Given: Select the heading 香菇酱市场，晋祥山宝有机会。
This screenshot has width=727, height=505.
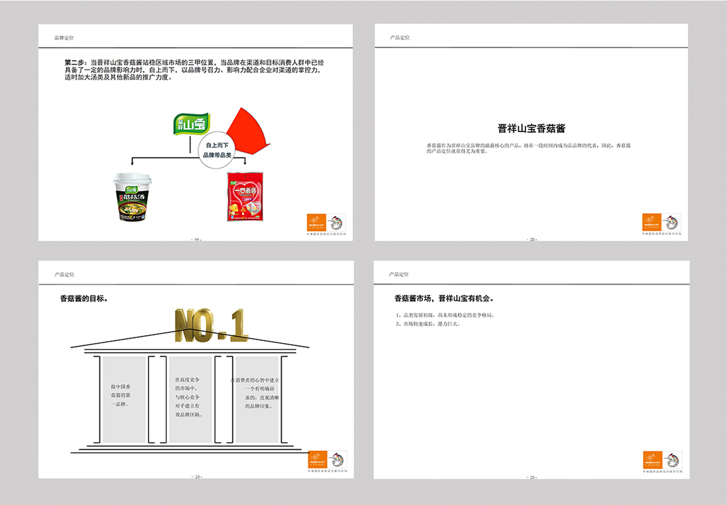Looking at the screenshot, I should [444, 298].
